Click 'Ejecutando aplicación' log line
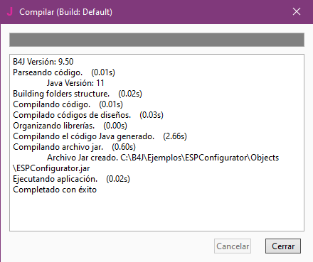 [x=71, y=179]
